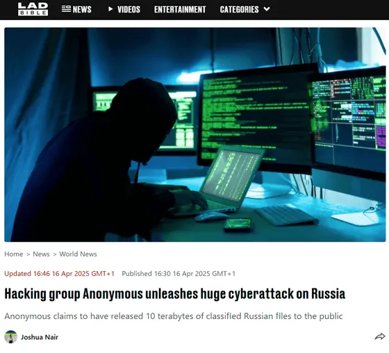Click the grey Published timestamp

click(179, 274)
